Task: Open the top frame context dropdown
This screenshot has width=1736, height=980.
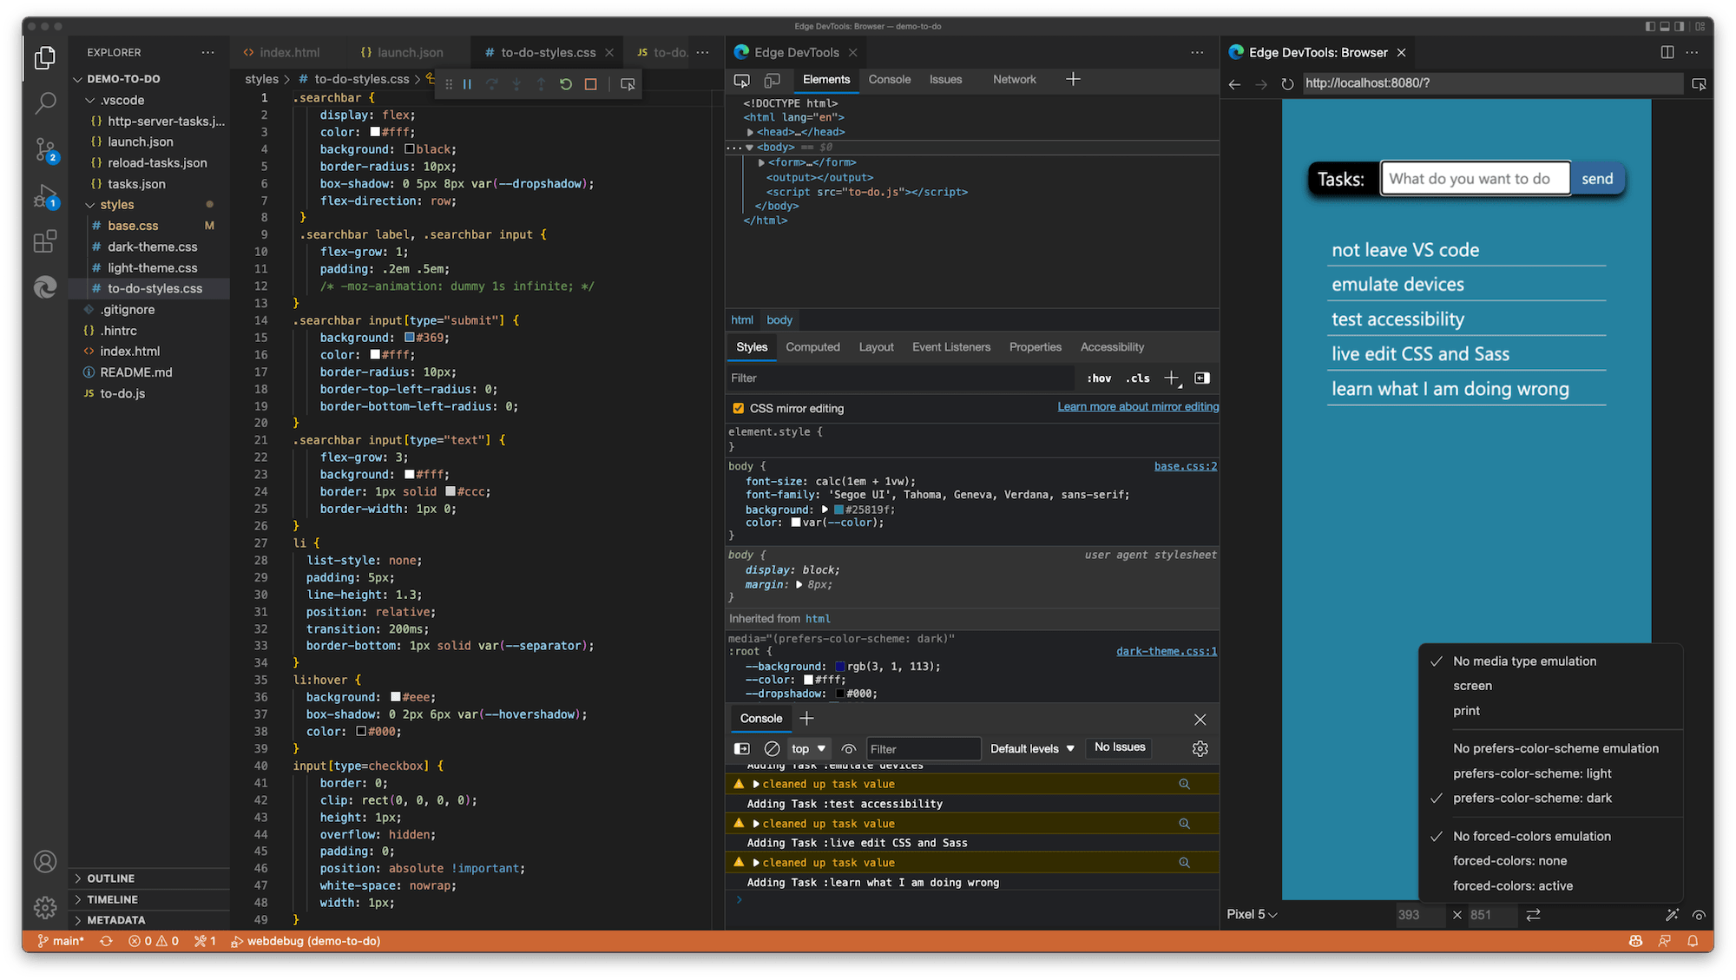Action: point(806,748)
